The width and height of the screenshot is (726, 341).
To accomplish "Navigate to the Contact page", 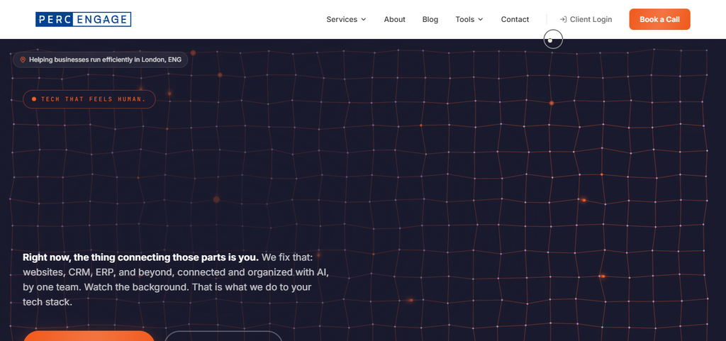I will [x=515, y=19].
